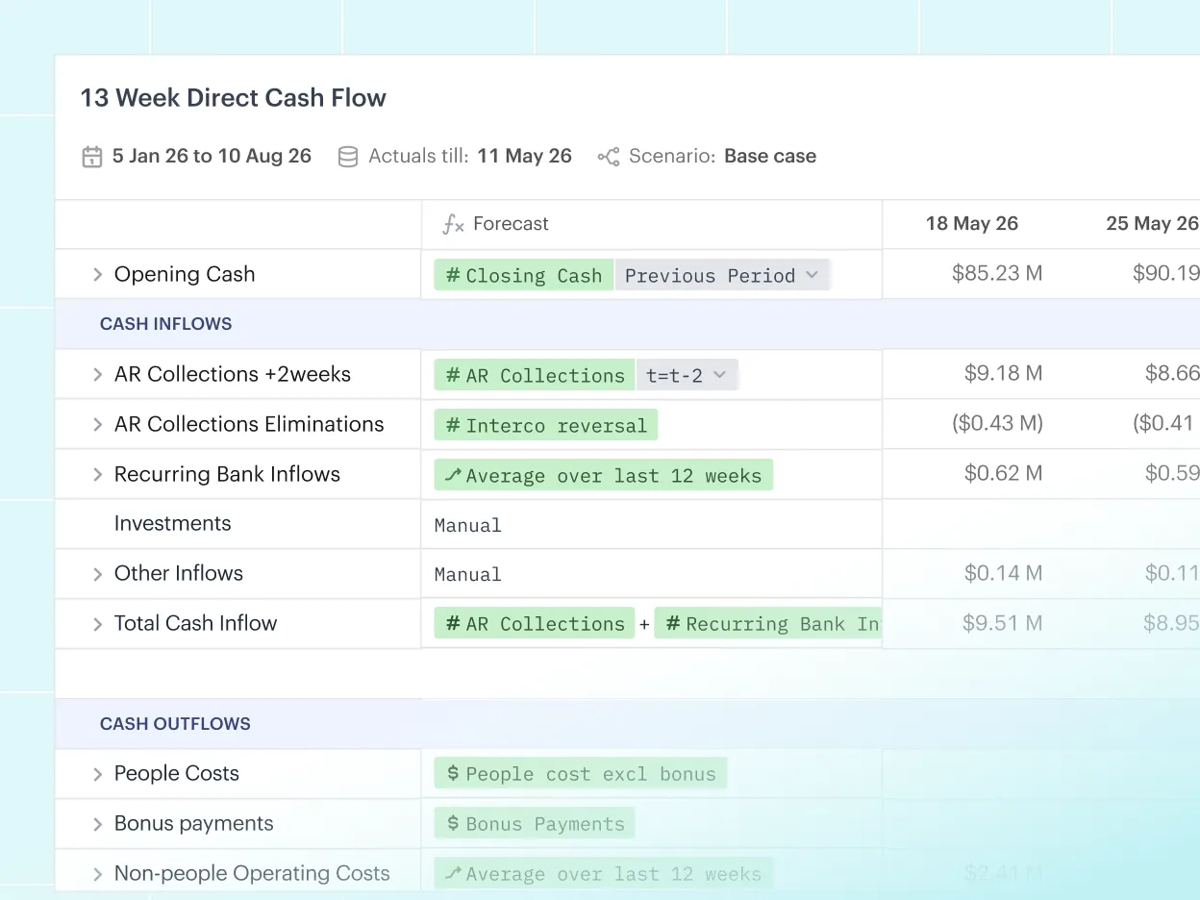
Task: Click the 18 May 26 column header
Action: [x=971, y=223]
